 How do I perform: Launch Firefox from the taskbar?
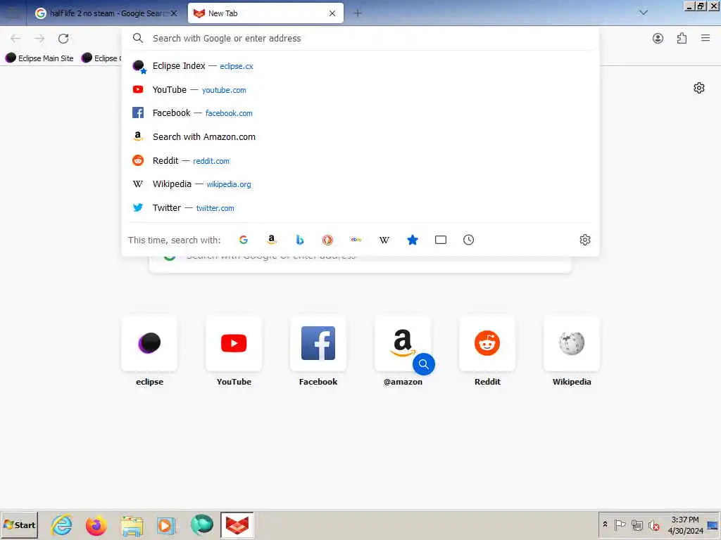click(96, 525)
